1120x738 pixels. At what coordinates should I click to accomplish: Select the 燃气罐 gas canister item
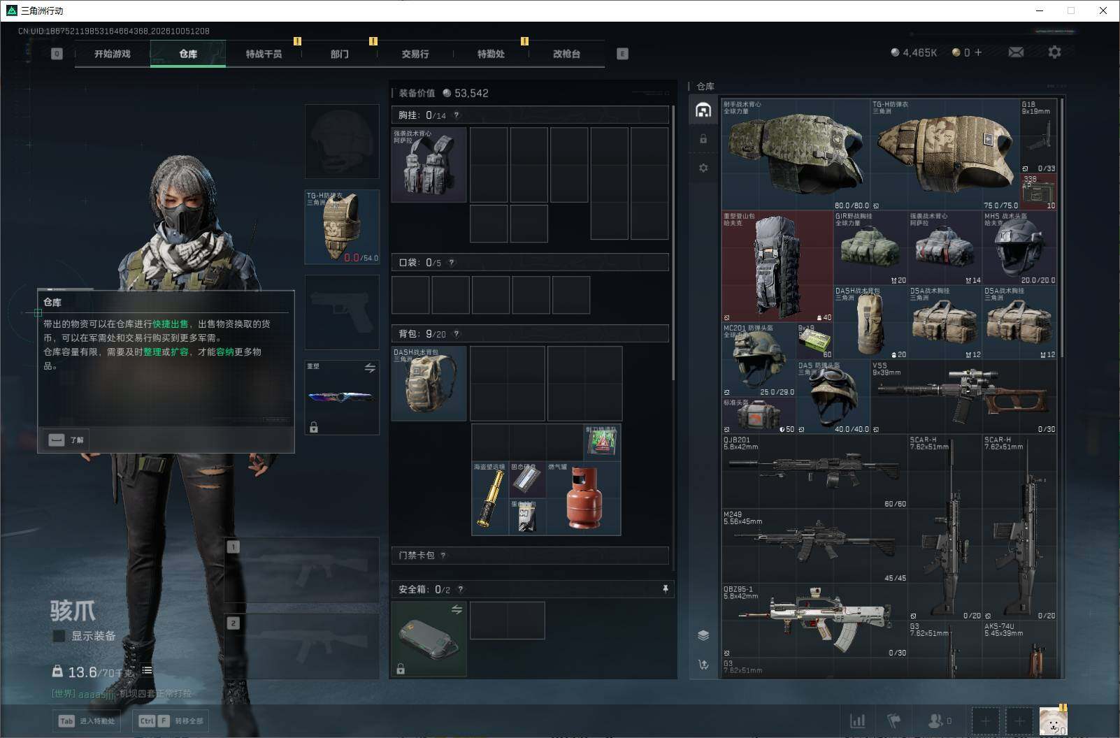(584, 498)
